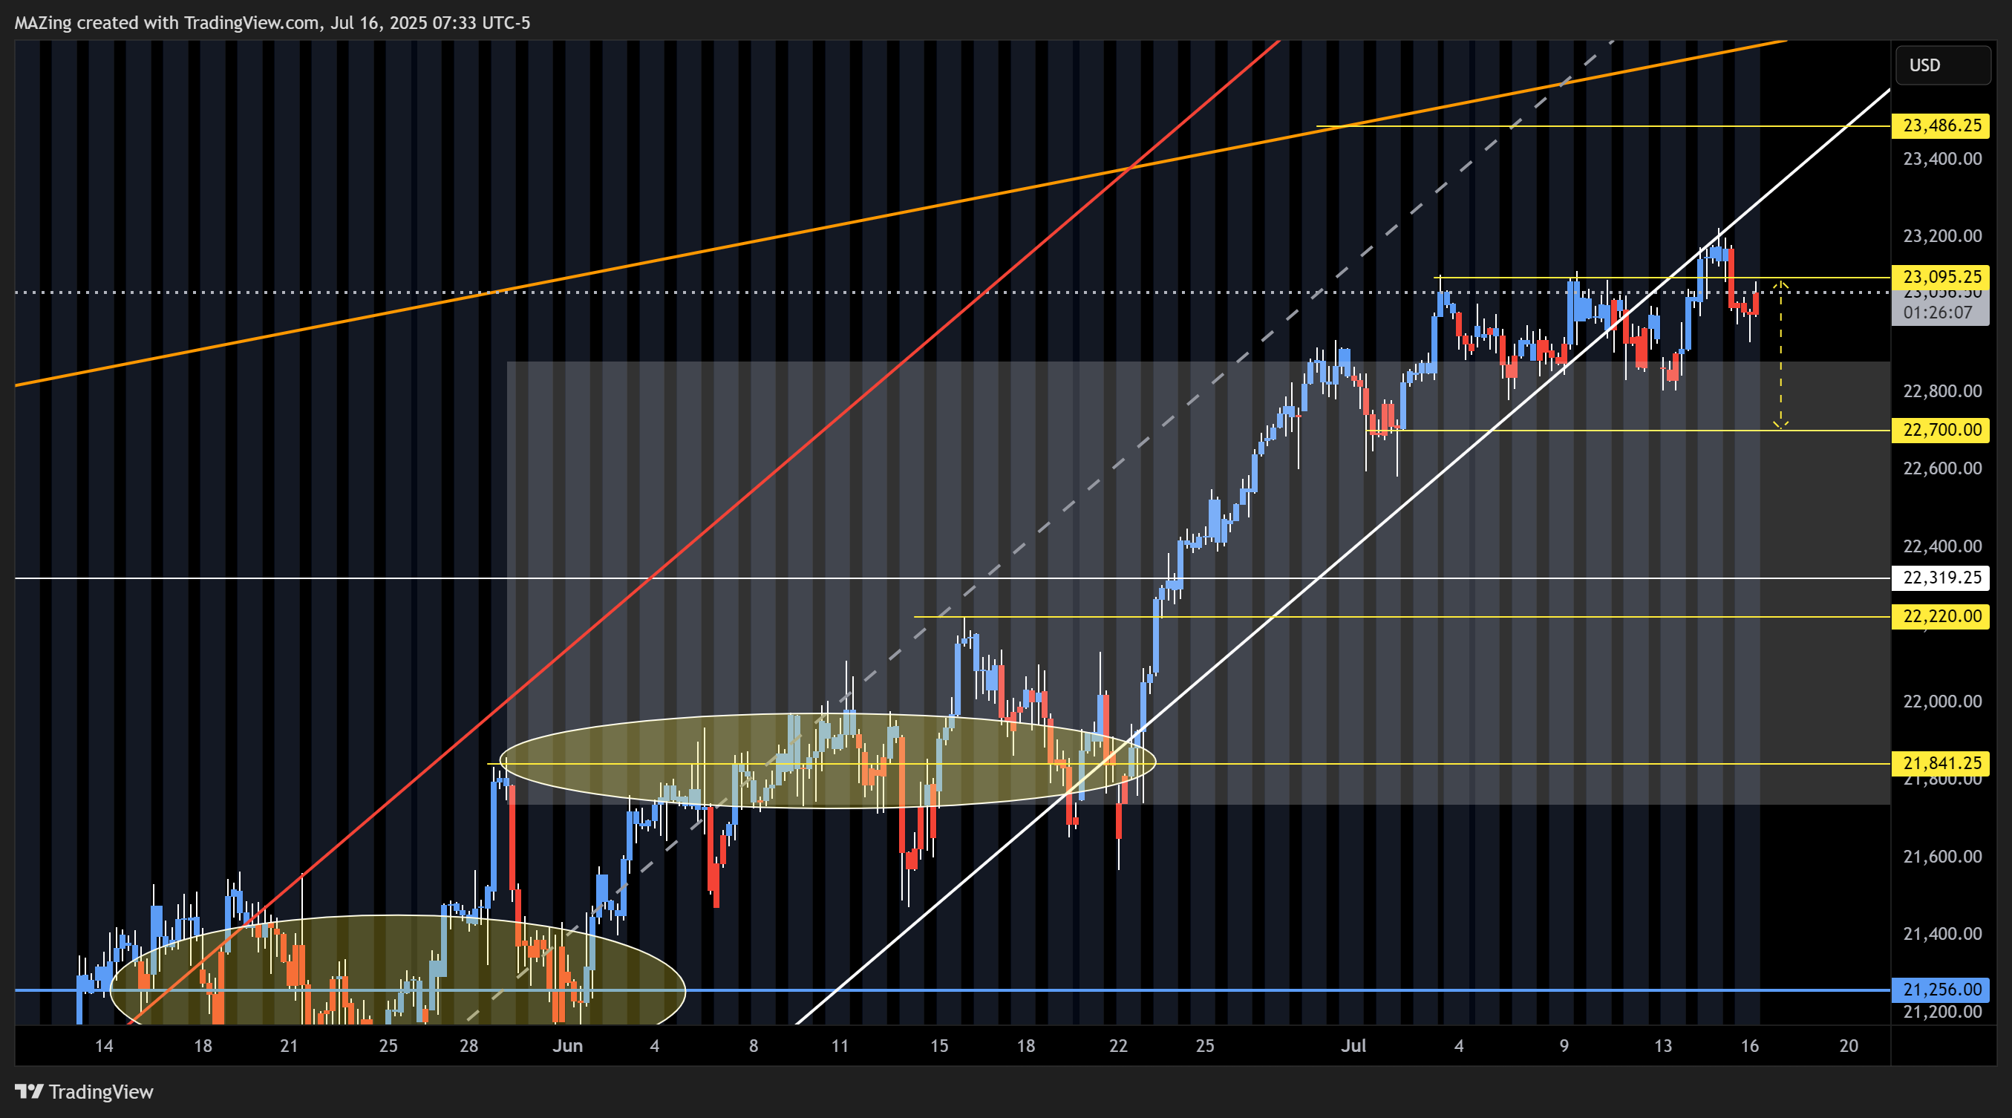Click date 9 on time axis

1564,1046
